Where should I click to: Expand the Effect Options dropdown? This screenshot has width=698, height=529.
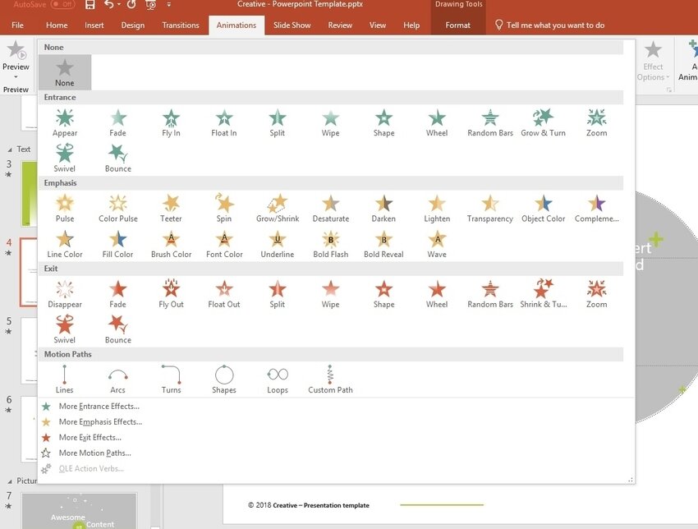tap(653, 71)
